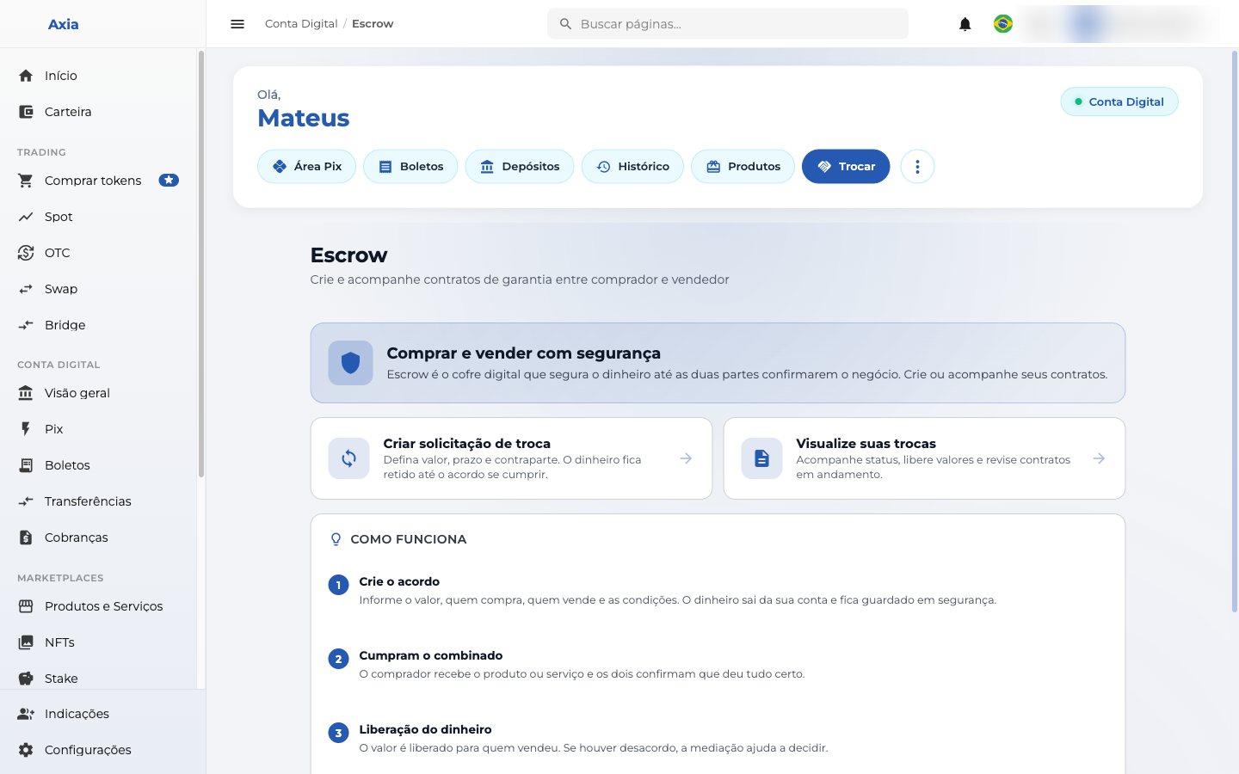The image size is (1239, 774).
Task: Click step 3 circle Liberação do dinheiro
Action: (x=338, y=733)
